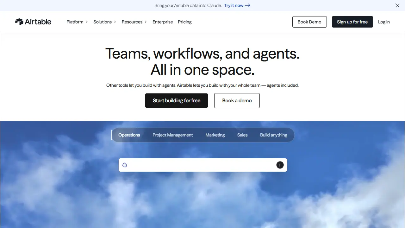Click Sign up for free

352,22
